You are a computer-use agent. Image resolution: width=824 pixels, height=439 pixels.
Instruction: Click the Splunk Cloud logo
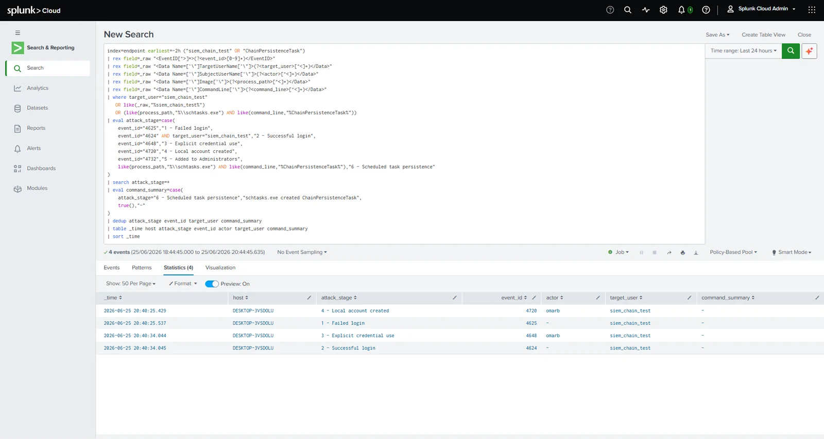(33, 10)
